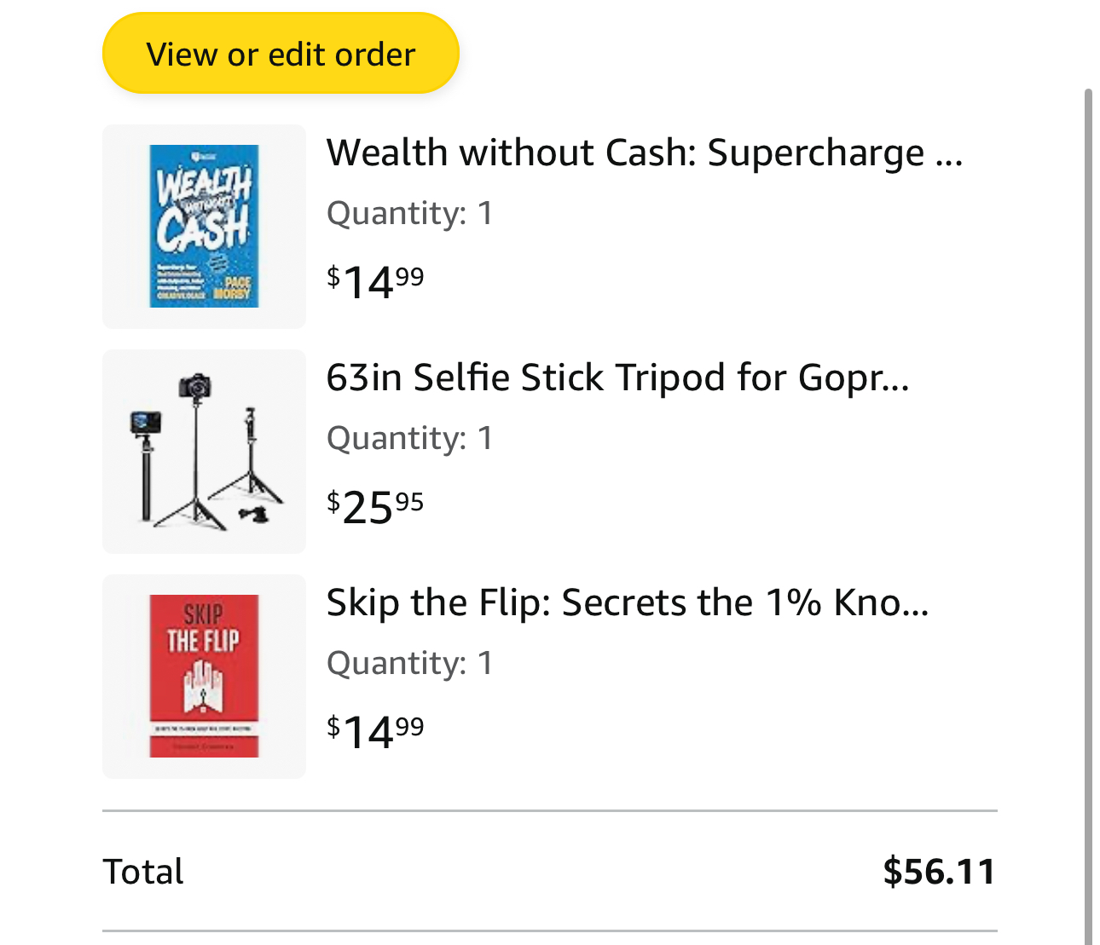Open the Skip the Flip book cover image
This screenshot has width=1100, height=945.
[x=204, y=676]
